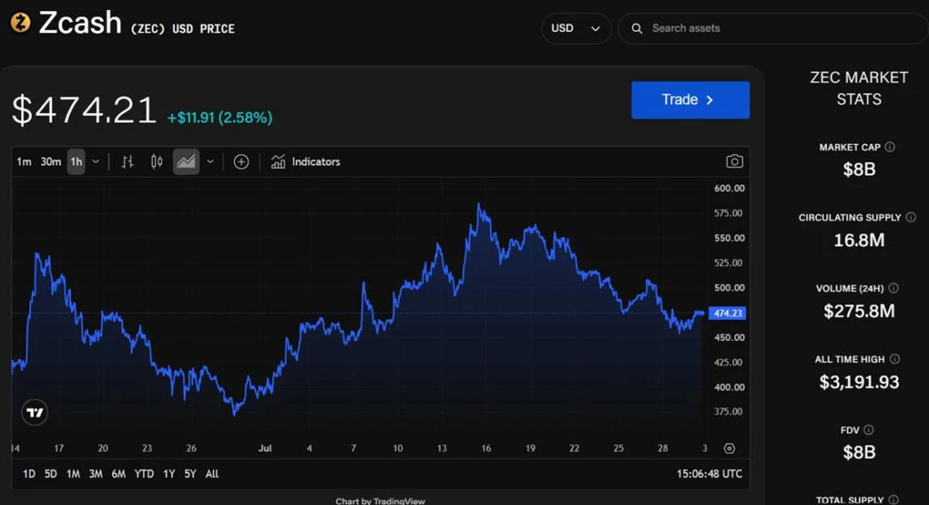This screenshot has width=929, height=505.
Task: Click the 474.23 current price label
Action: coord(727,313)
